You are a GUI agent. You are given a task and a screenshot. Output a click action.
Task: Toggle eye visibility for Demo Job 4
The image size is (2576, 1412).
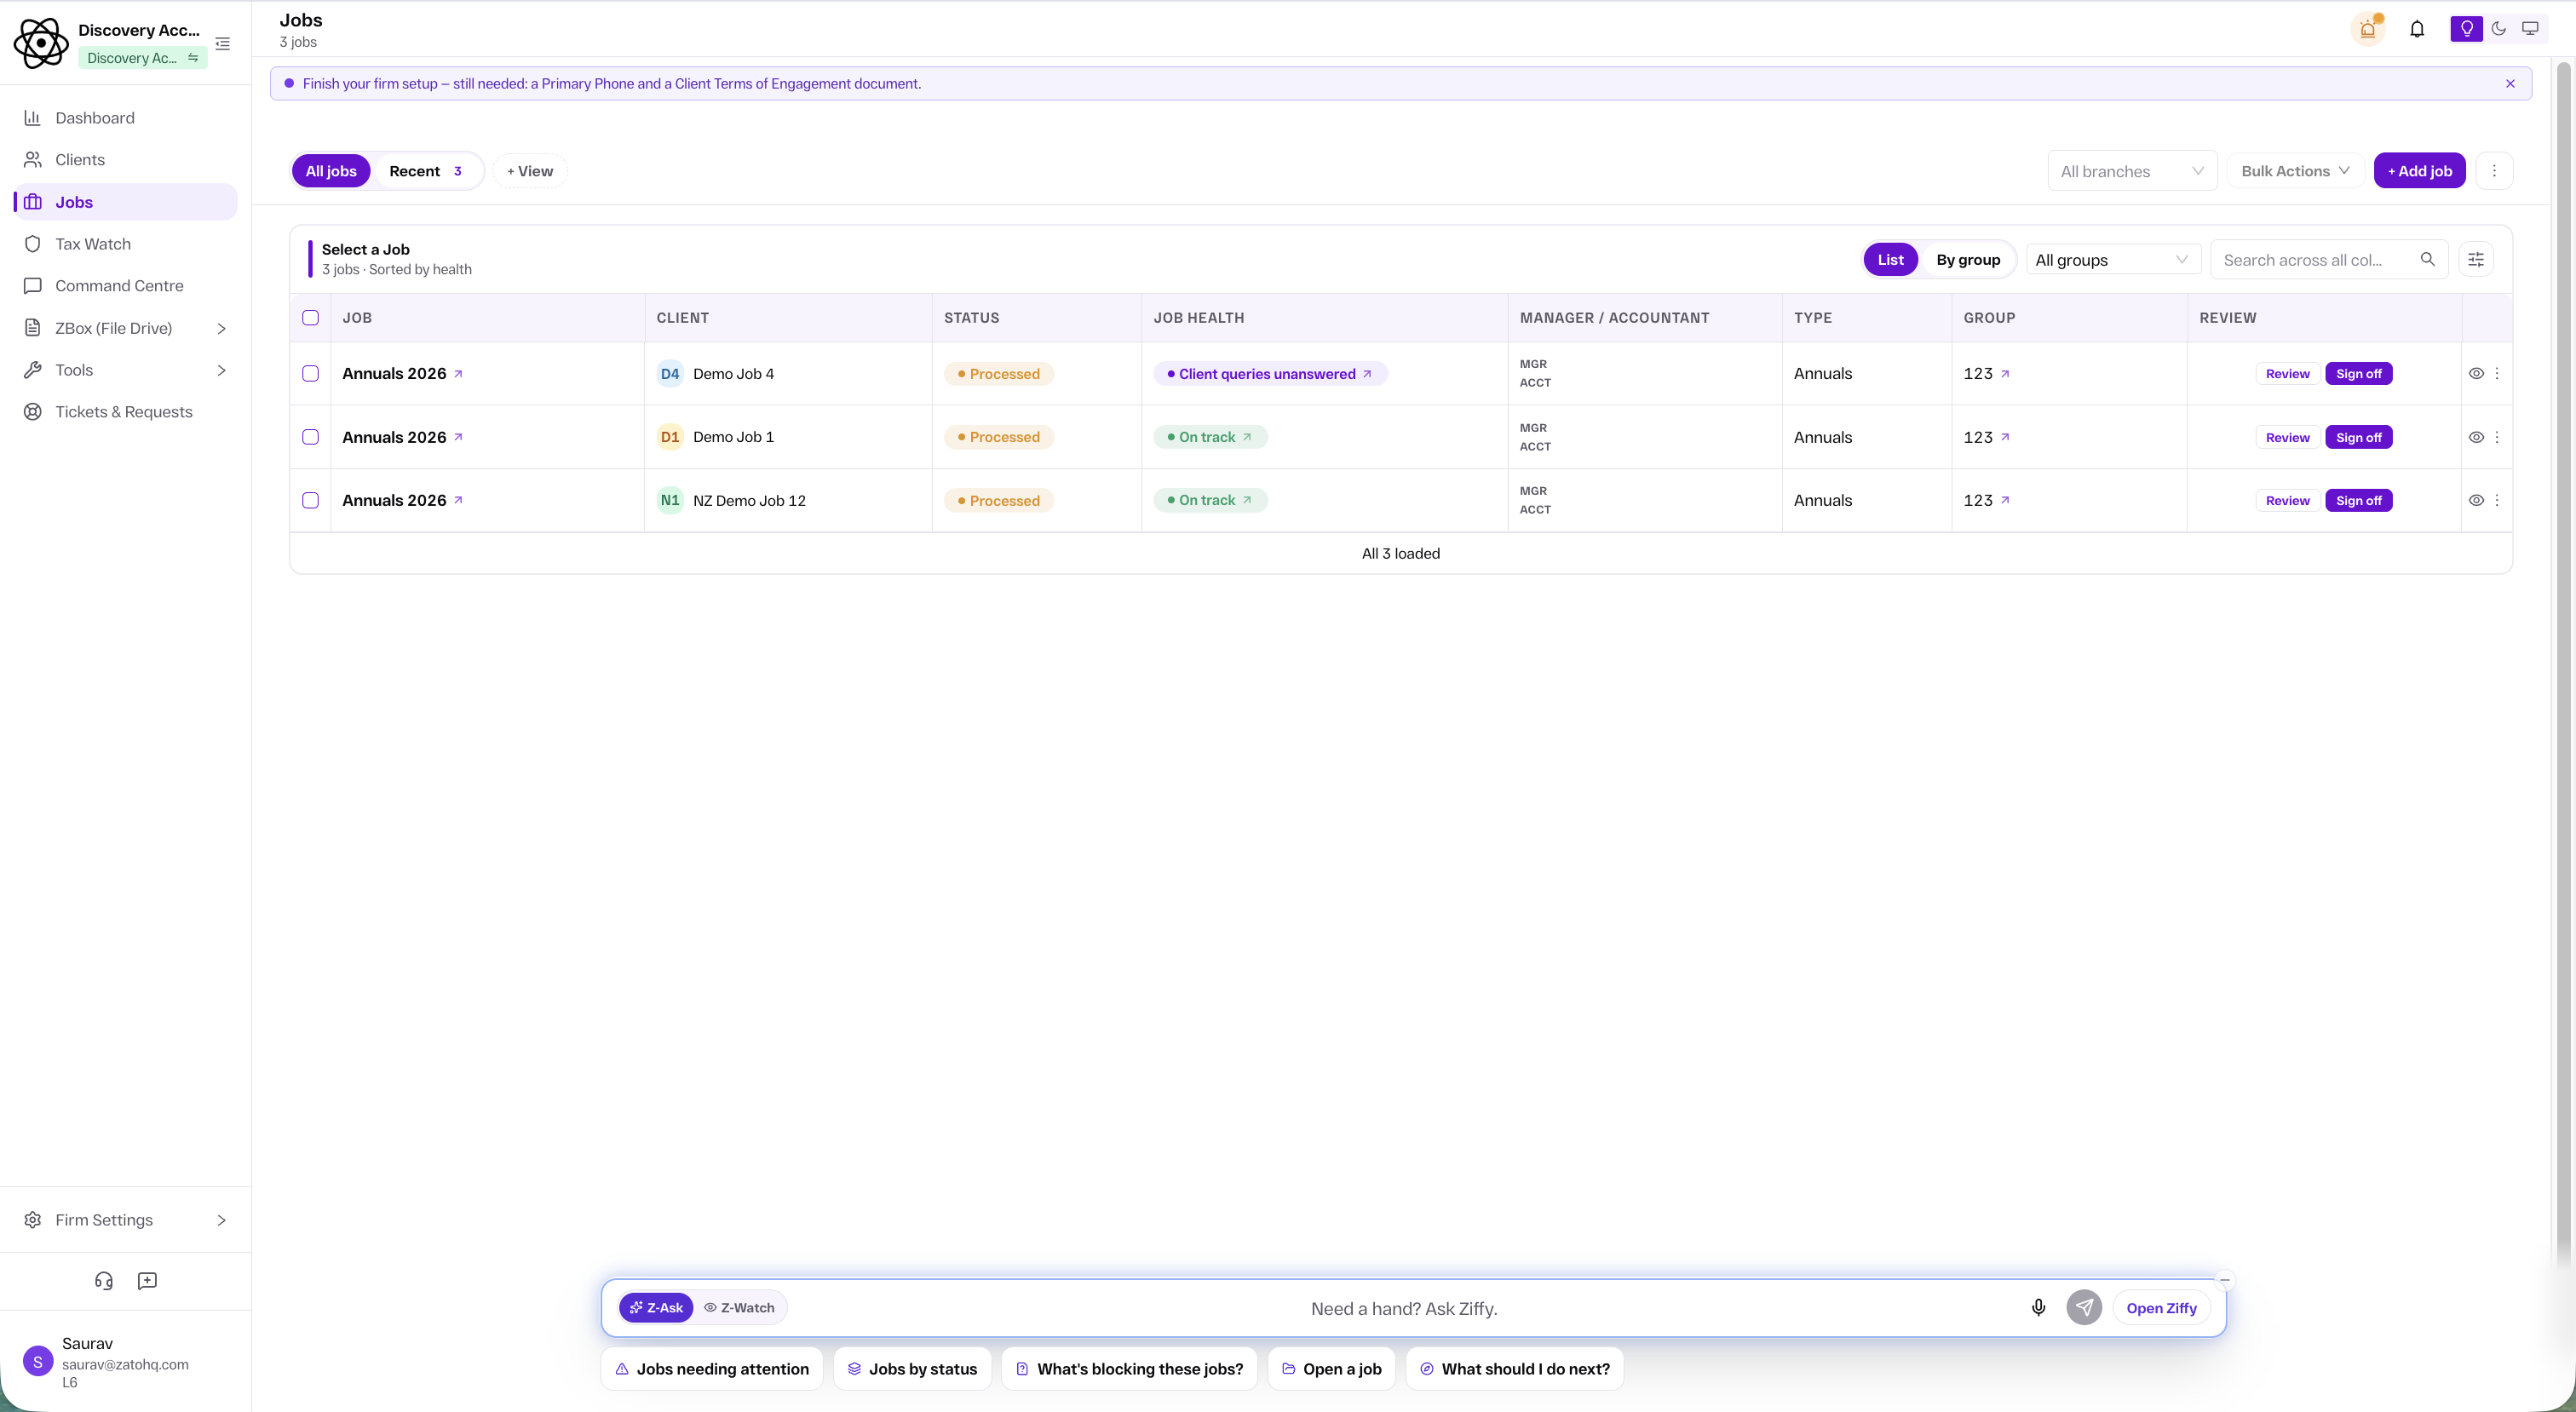2476,374
